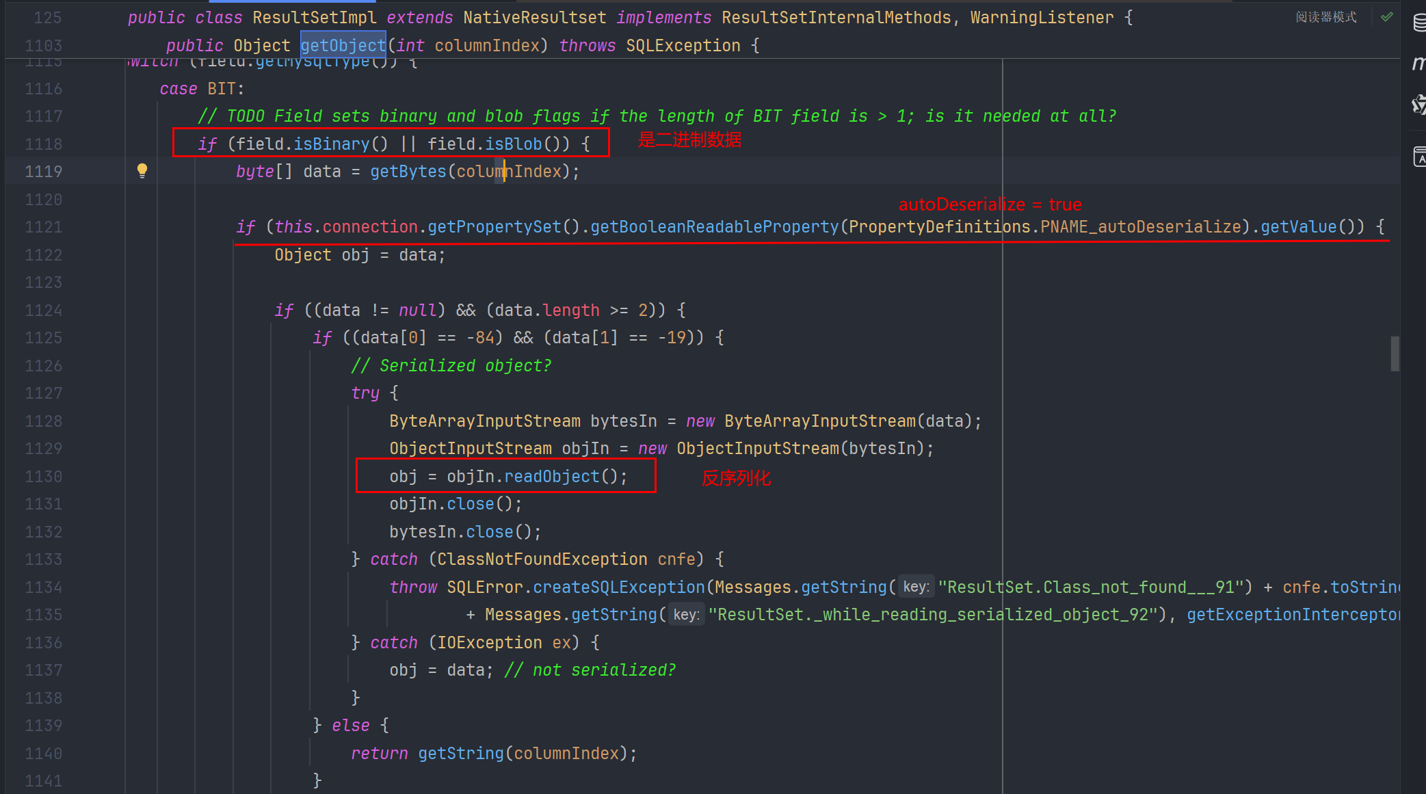The image size is (1426, 794).
Task: Toggle breakpoint at line number 1121
Action: point(44,227)
